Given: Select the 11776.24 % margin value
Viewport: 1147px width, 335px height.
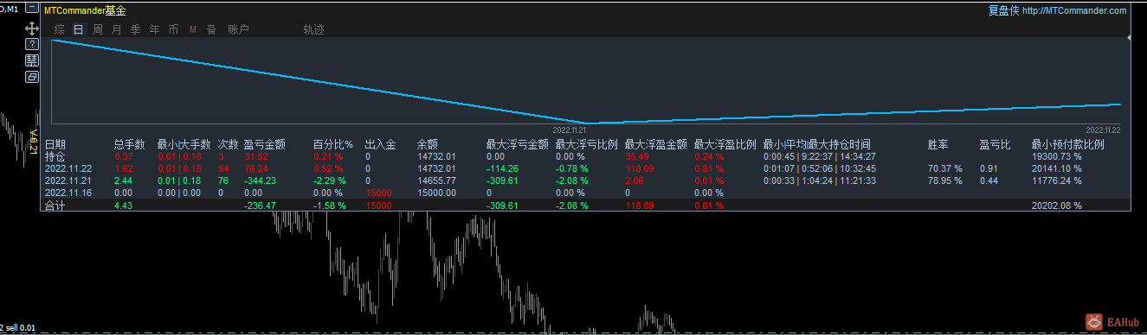Looking at the screenshot, I should click(x=1056, y=180).
